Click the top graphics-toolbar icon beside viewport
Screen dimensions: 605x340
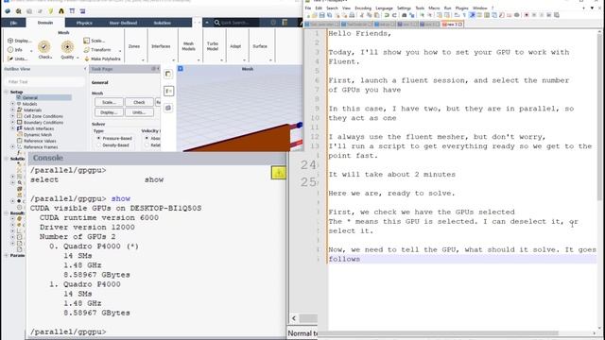point(168,74)
